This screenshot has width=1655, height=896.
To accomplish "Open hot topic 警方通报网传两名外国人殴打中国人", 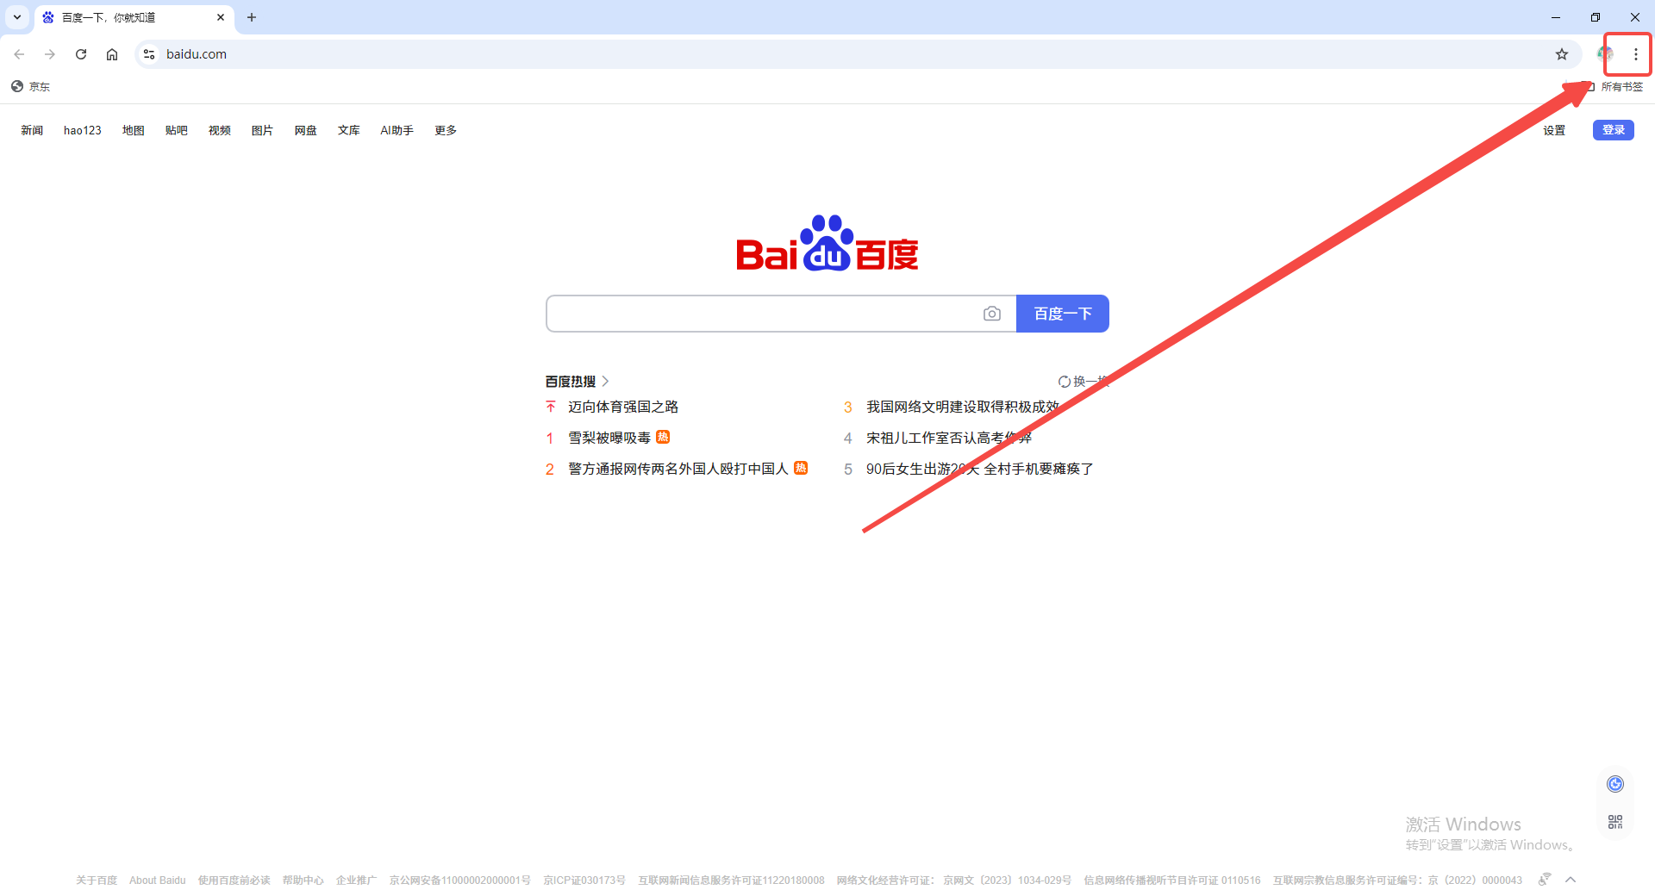I will [678, 469].
